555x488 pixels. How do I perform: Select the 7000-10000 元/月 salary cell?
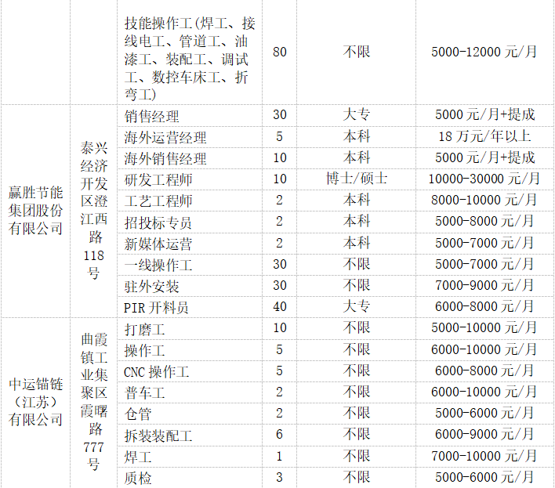[484, 456]
